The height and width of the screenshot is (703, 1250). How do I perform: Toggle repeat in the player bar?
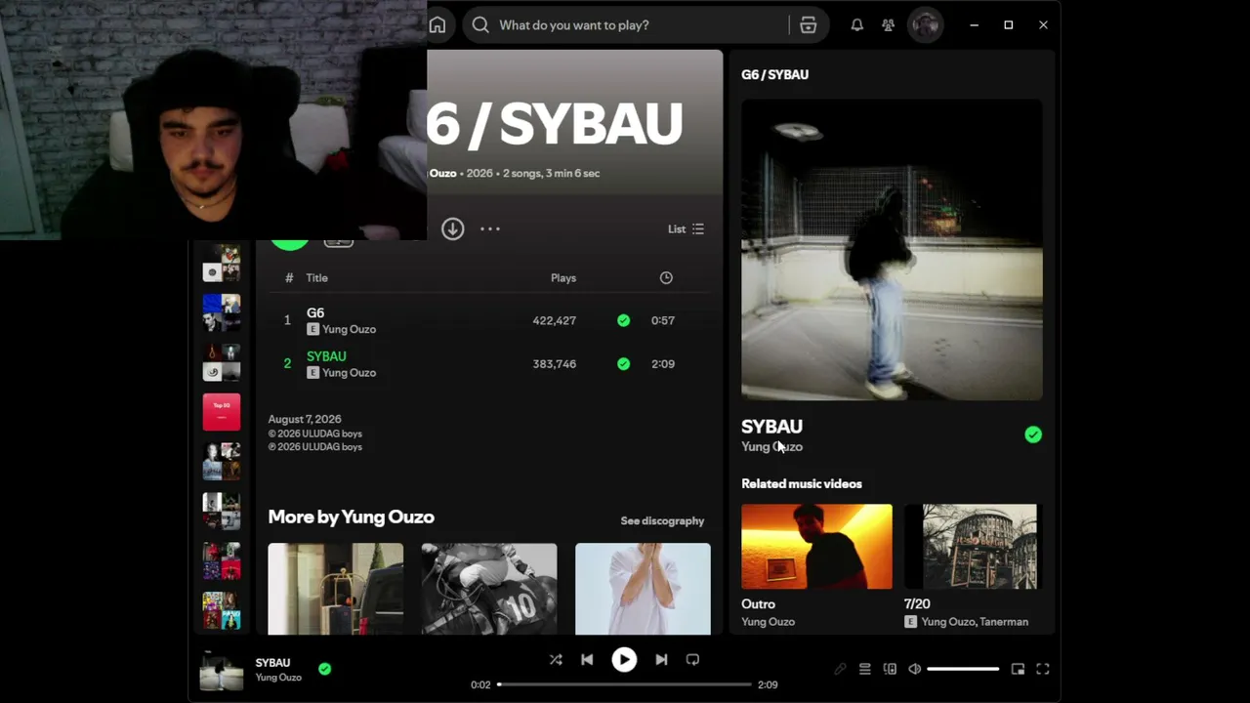[x=692, y=660]
